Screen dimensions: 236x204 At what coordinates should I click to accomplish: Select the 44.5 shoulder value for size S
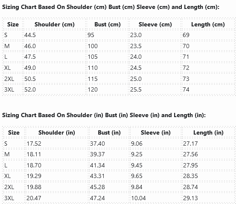pos(30,35)
